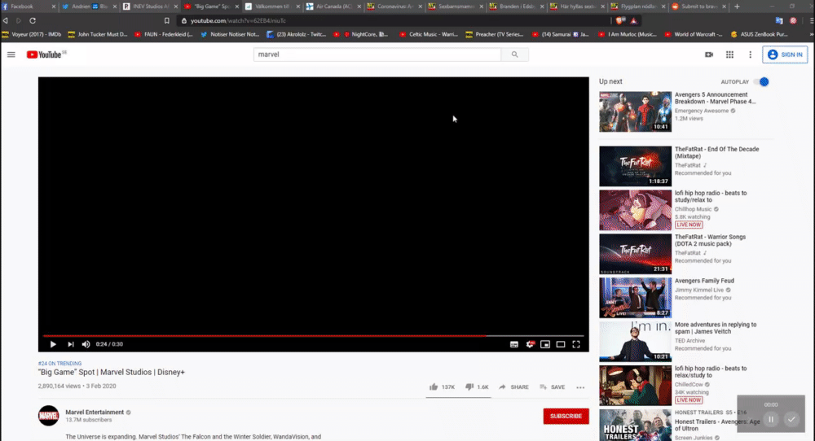Dislike the video with thumbs down

(x=477, y=387)
